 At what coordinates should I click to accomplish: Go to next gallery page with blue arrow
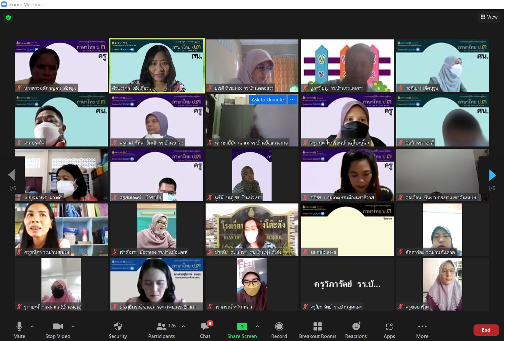click(492, 175)
